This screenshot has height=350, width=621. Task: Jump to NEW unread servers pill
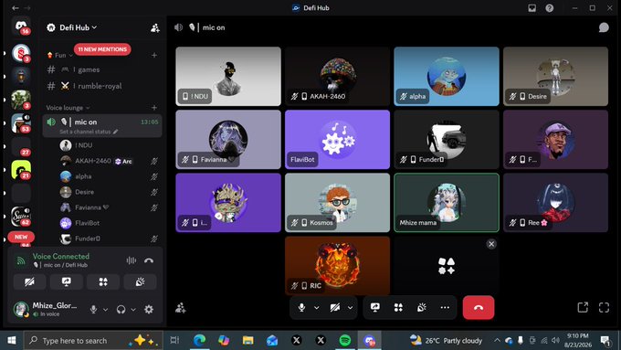[x=21, y=237]
